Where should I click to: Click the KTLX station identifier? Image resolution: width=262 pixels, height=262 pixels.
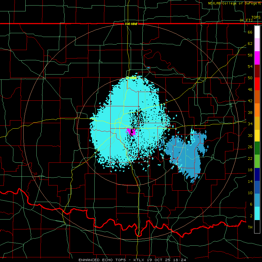pos(140,260)
